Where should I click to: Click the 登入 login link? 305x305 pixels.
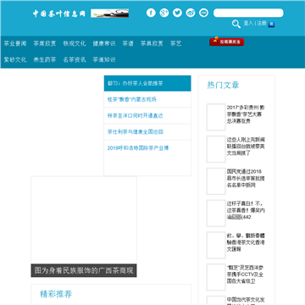point(248,23)
